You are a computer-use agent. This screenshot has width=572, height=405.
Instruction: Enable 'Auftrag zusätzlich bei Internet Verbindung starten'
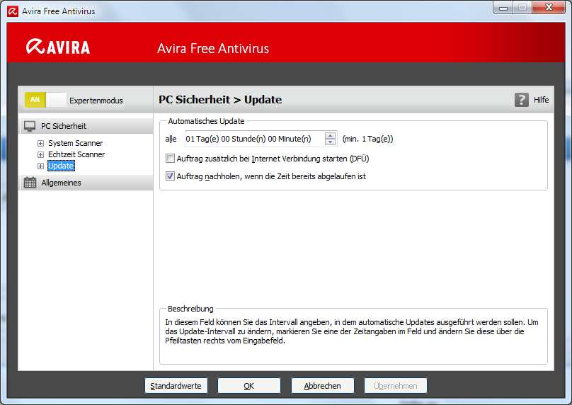coord(170,159)
